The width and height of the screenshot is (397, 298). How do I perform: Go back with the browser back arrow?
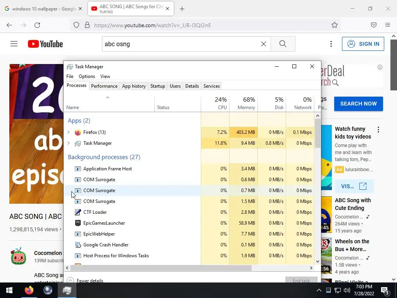point(9,25)
